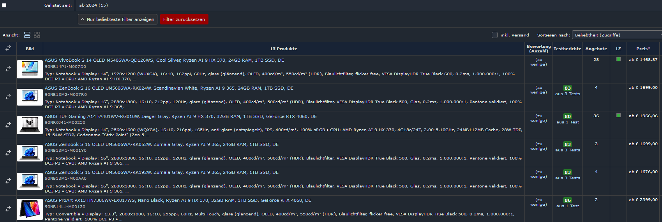Click '15 Produkte' column header

[x=284, y=49]
